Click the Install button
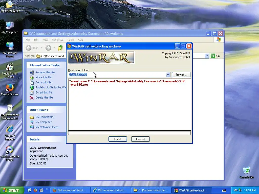Image resolution: width=259 pixels, height=194 pixels. click(118, 139)
